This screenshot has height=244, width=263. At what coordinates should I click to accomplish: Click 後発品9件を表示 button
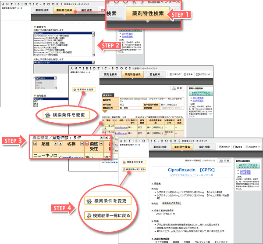tap(171, 203)
